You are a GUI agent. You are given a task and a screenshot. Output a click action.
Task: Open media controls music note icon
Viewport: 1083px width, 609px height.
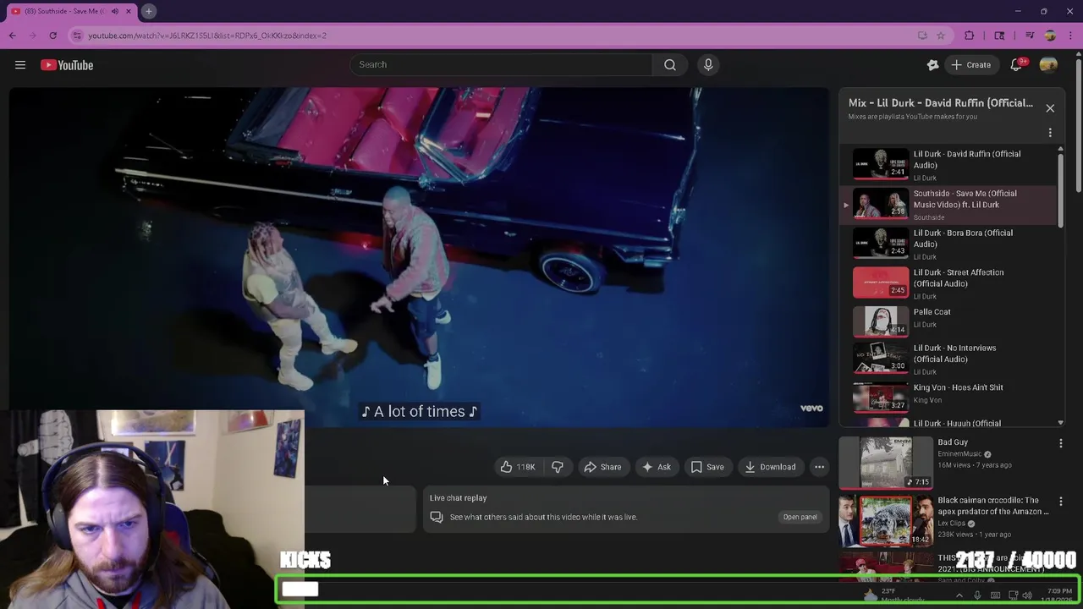pyautogui.click(x=1030, y=36)
